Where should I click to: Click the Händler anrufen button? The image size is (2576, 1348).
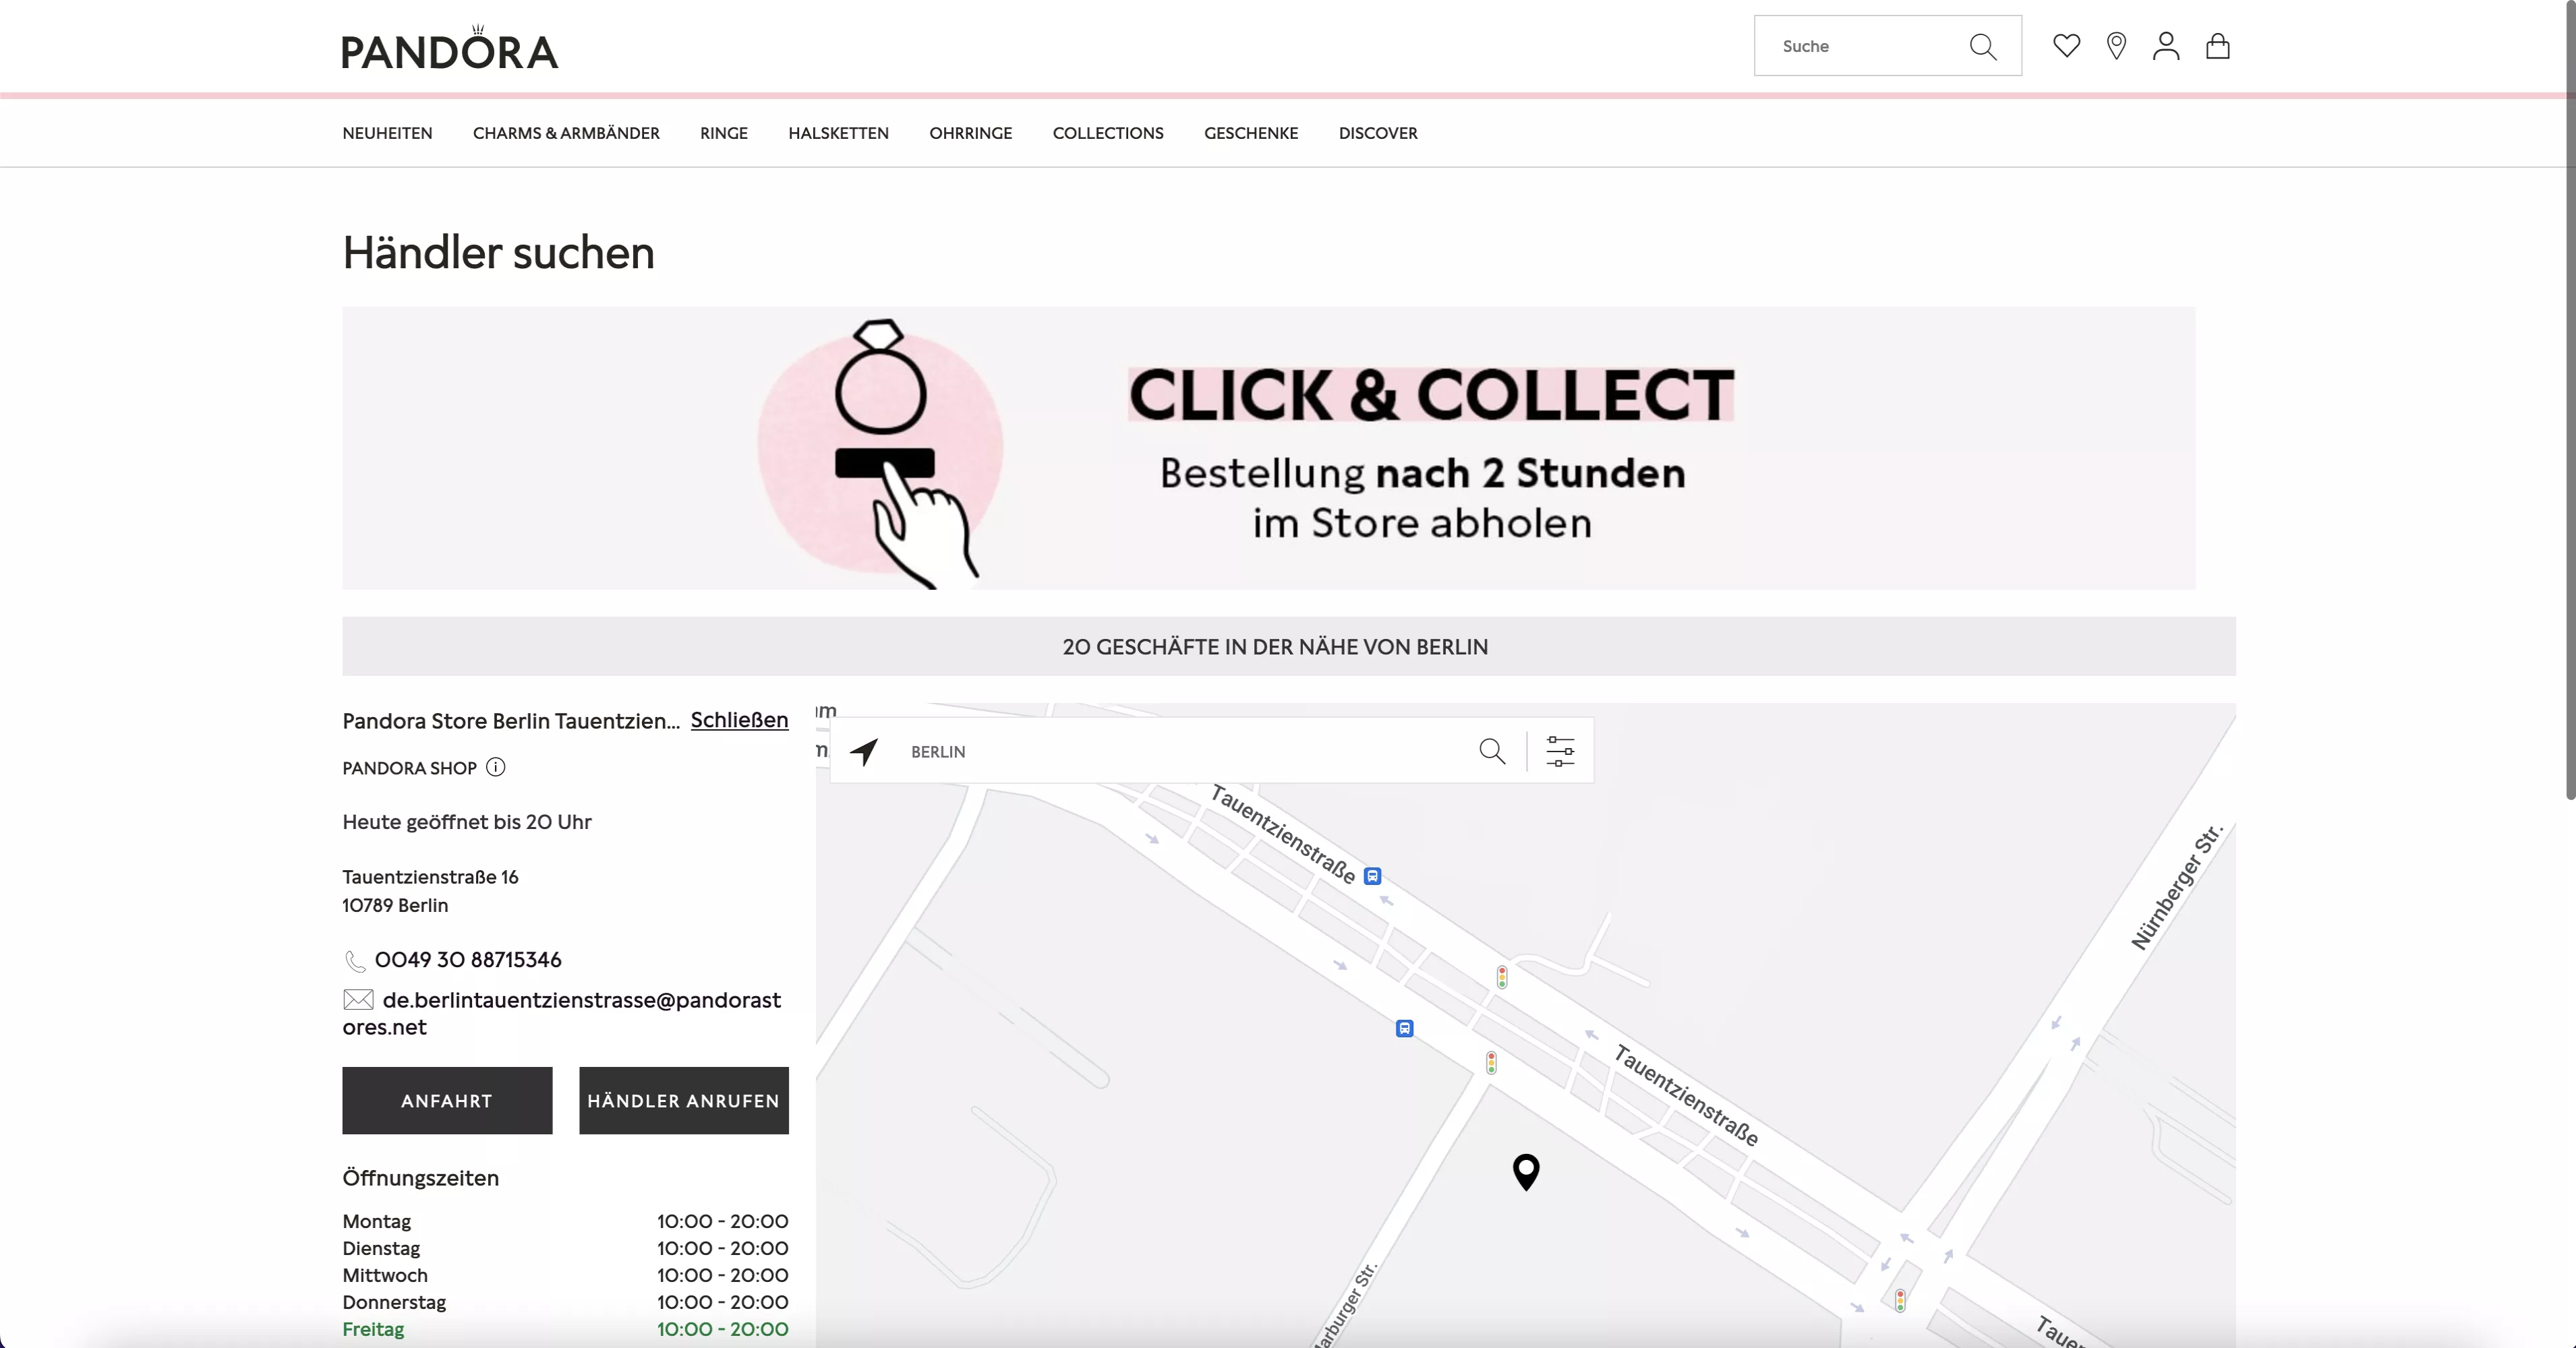(684, 1100)
